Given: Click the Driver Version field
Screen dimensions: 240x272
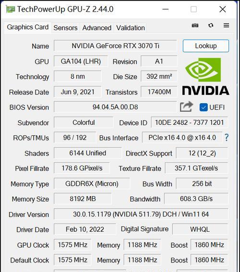Looking at the screenshot, I should 141,214.
